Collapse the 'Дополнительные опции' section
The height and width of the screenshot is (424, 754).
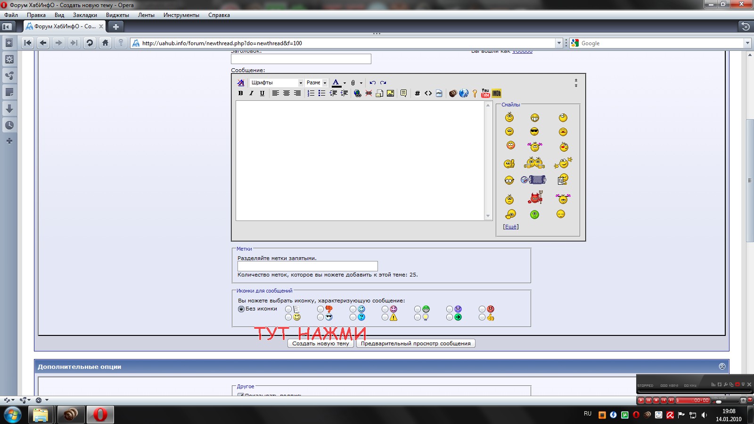722,366
